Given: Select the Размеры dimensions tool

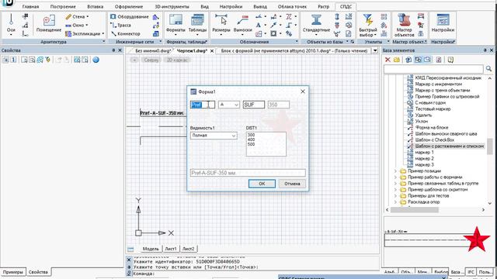Looking at the screenshot, I should tap(221, 23).
